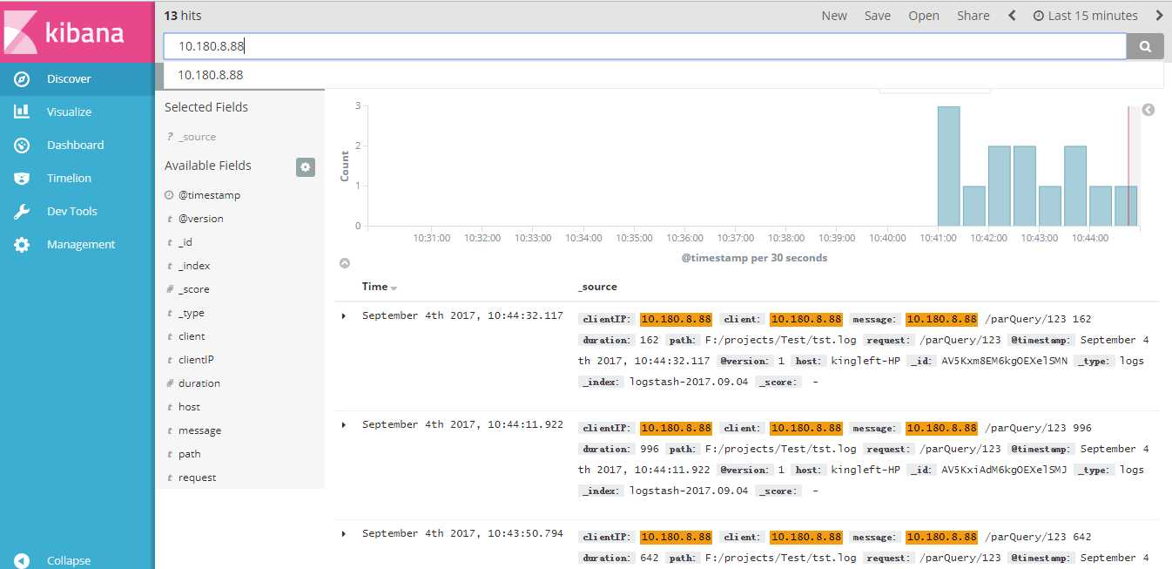Click Discover label in sidebar

click(x=69, y=79)
